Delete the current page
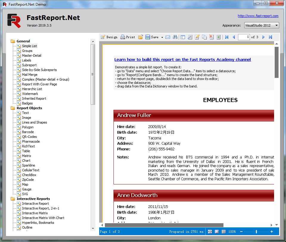 211,37
